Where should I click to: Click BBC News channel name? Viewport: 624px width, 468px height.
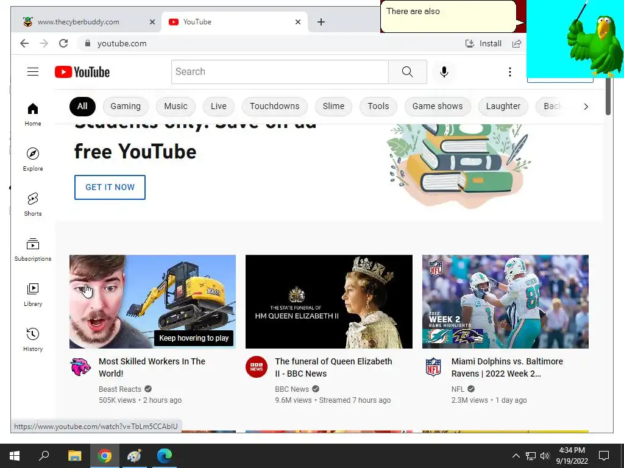[x=292, y=389]
